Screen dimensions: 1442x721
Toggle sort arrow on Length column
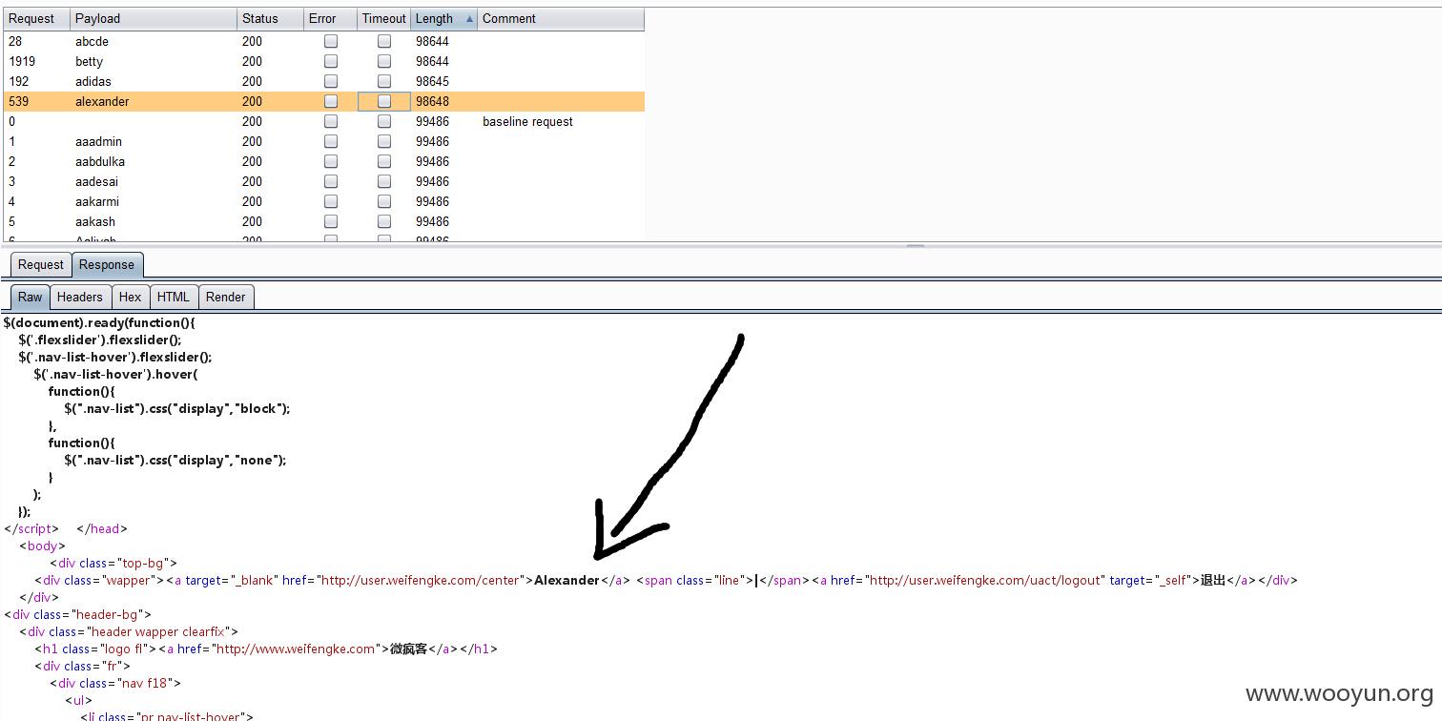pos(468,19)
